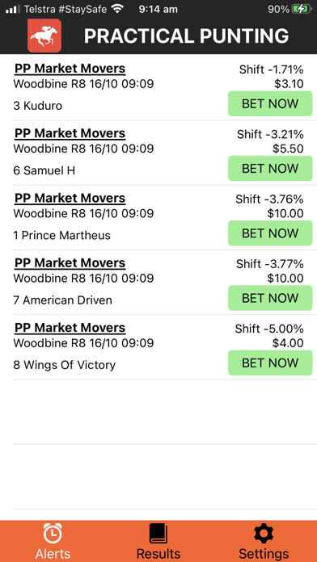Open the Alerts alarm clock icon
Screen dimensions: 317x562
[53, 534]
